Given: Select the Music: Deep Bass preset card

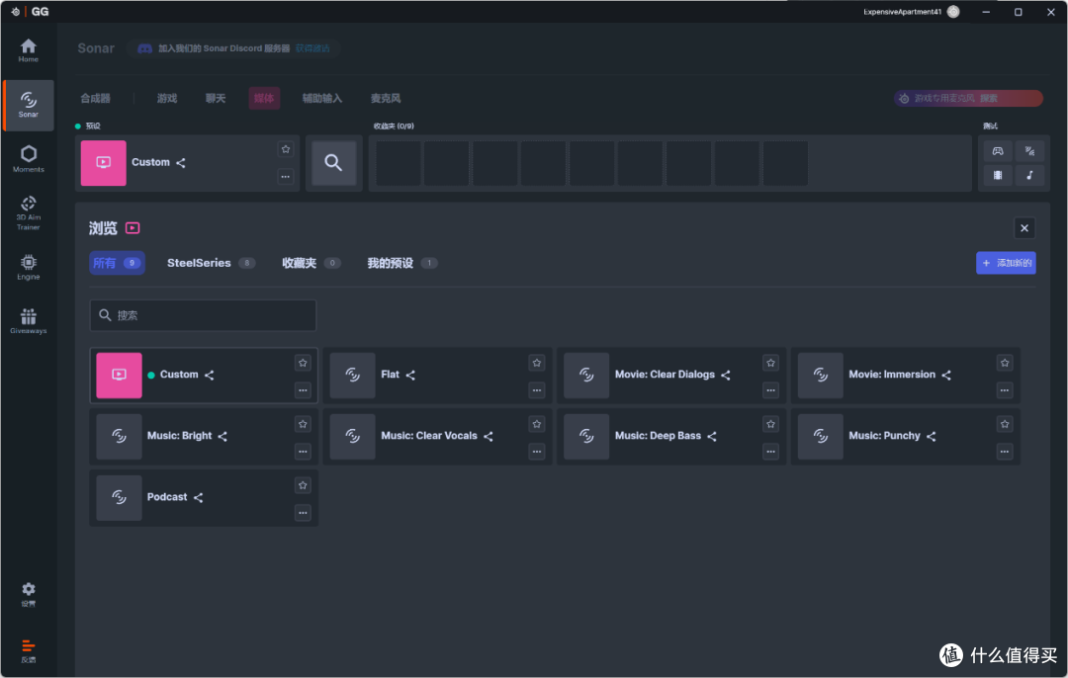Looking at the screenshot, I should (x=671, y=436).
